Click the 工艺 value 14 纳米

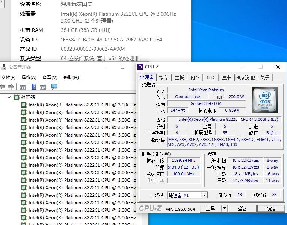(178, 110)
